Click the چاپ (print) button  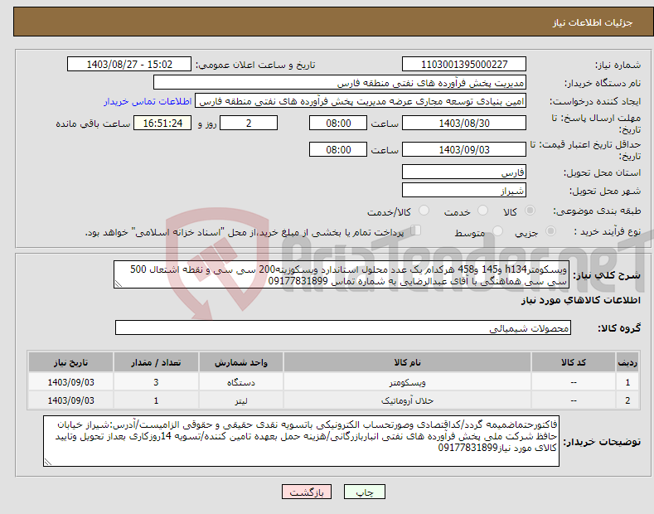coord(364,492)
